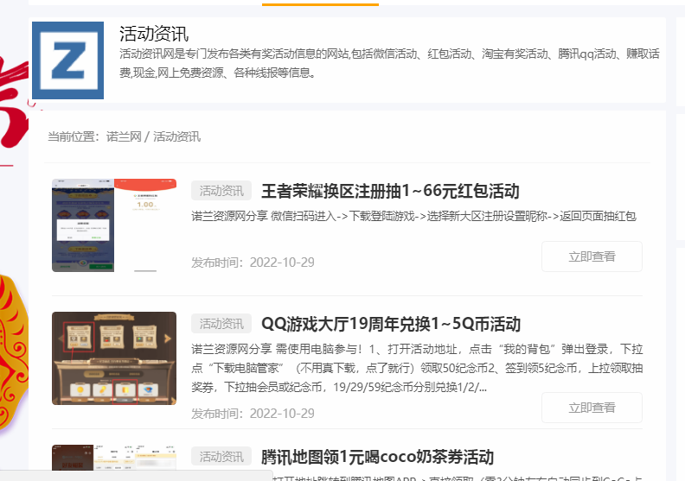Open the QQ游戏大厅 article thumbnail image
This screenshot has width=685, height=481.
coord(114,358)
